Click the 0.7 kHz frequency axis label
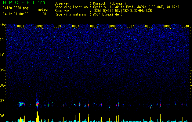Screen dimensions: 192x122 3,101
